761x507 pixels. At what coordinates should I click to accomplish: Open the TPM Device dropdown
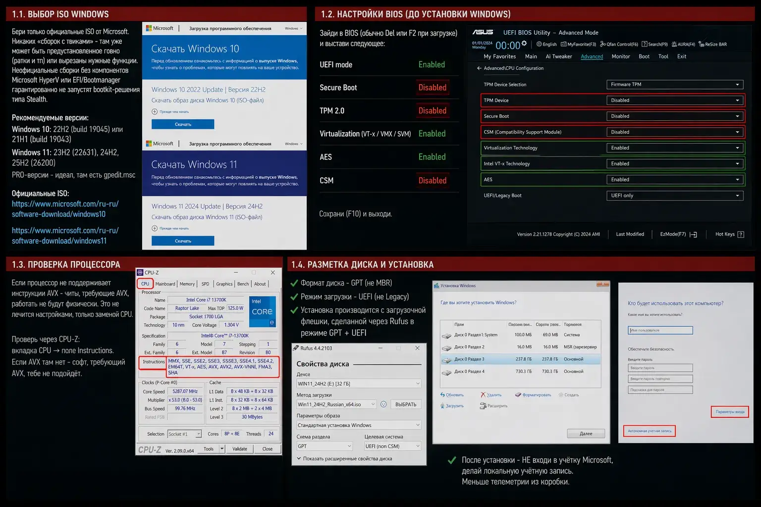(x=675, y=101)
